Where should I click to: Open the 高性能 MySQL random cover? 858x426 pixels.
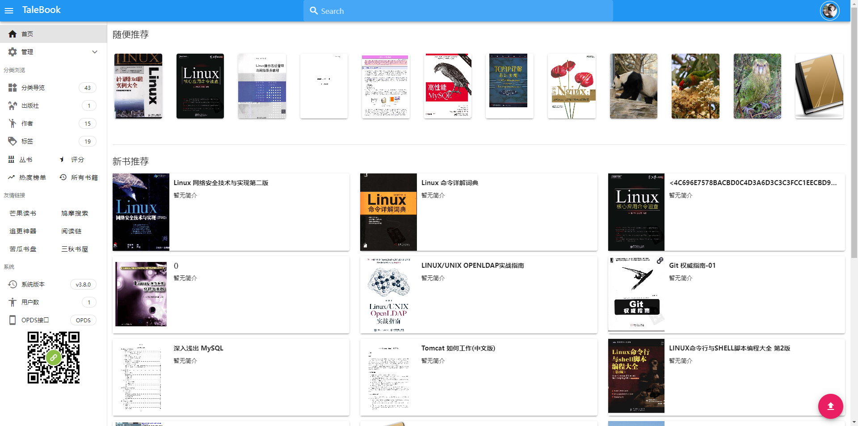pos(448,86)
